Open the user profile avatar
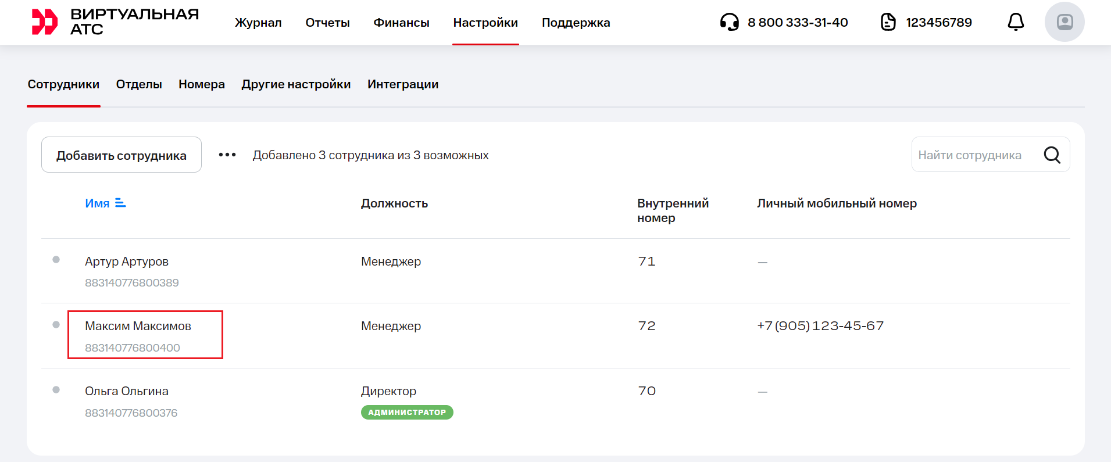 point(1064,22)
